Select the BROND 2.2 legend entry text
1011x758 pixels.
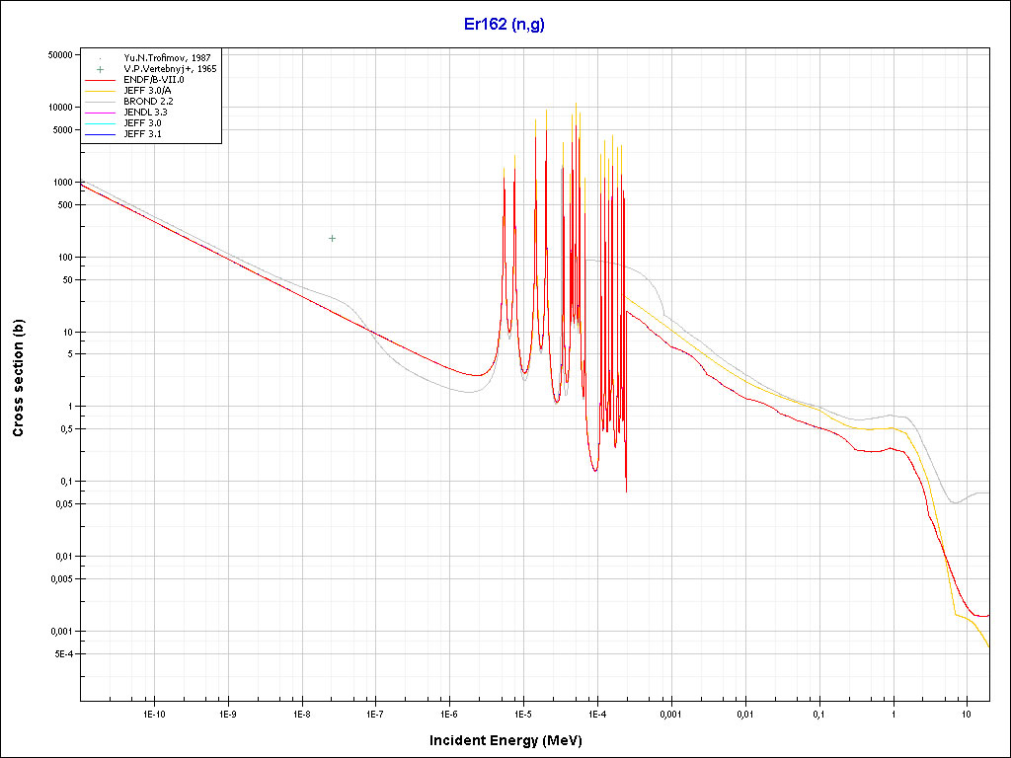pyautogui.click(x=149, y=102)
